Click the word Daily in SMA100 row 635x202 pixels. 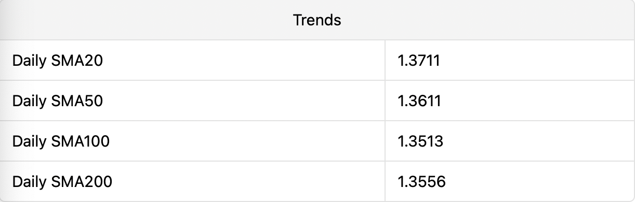pyautogui.click(x=30, y=142)
